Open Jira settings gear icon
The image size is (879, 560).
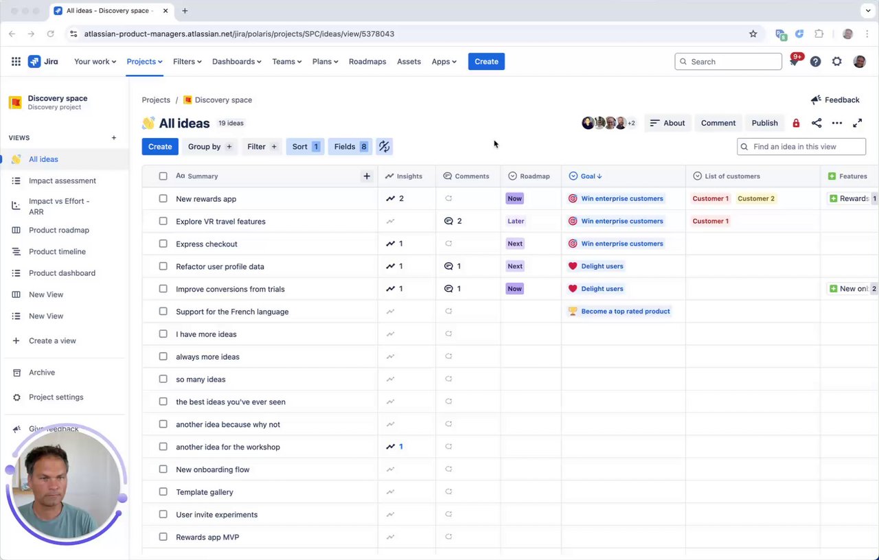click(836, 62)
